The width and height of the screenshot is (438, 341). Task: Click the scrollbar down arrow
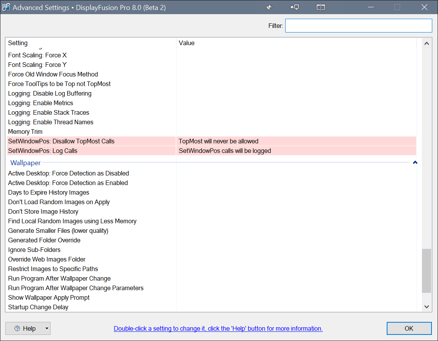(427, 306)
